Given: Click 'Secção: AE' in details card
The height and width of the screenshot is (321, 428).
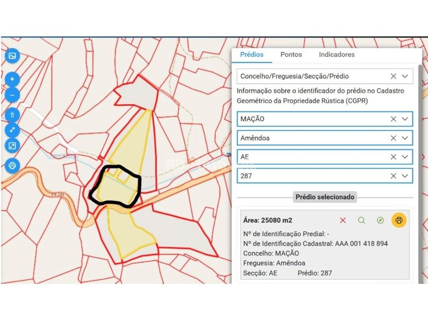Looking at the screenshot, I should (x=260, y=273).
